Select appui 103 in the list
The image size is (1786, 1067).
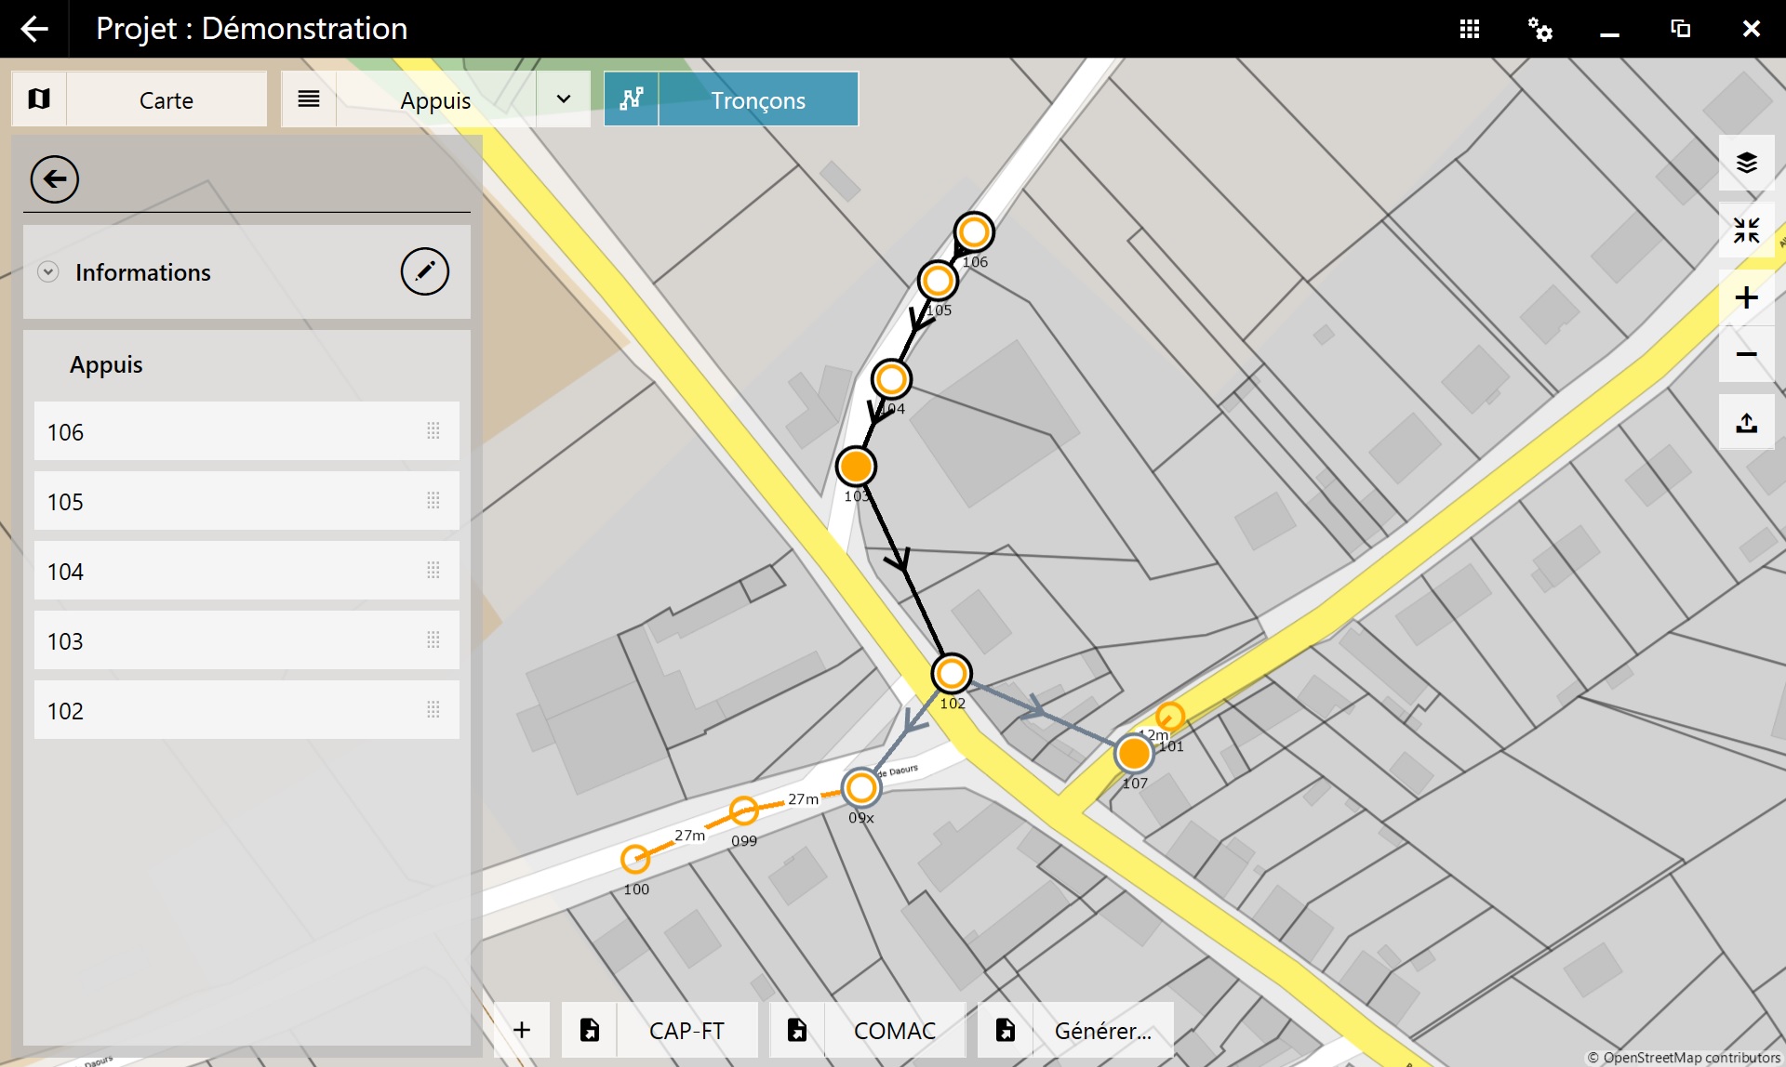(x=247, y=640)
